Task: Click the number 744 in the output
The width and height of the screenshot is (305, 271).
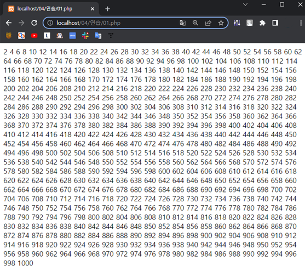Action: 291,199
